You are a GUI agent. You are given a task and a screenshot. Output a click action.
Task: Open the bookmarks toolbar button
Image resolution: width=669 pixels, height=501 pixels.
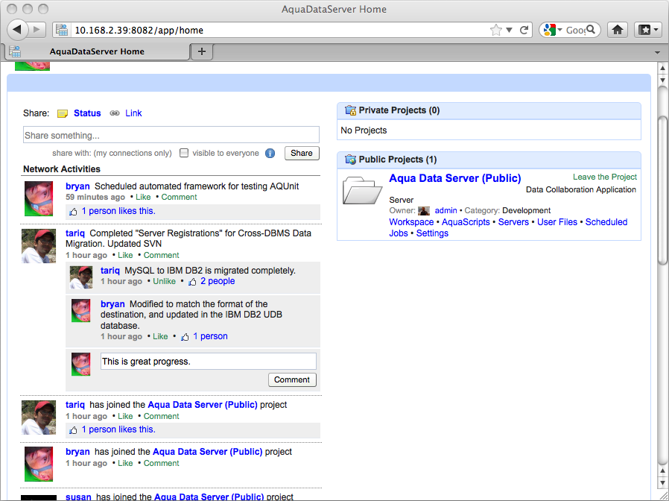647,30
